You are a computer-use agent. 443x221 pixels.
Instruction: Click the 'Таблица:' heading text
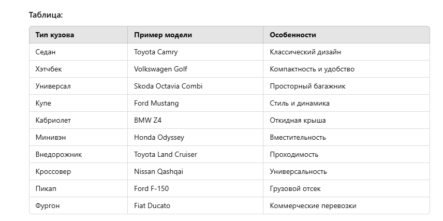pos(46,15)
